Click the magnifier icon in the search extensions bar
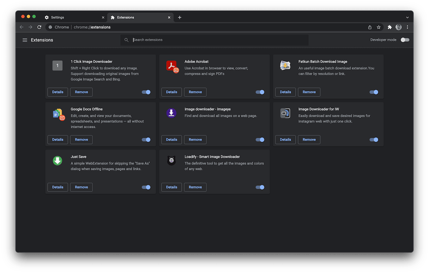This screenshot has width=429, height=273. (126, 40)
